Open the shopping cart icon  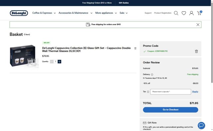(199, 13)
